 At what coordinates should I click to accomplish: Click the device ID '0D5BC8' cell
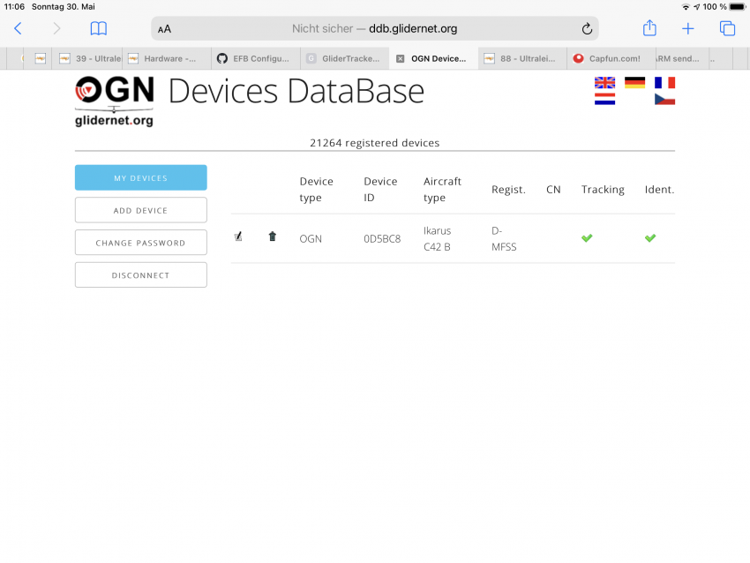click(382, 238)
